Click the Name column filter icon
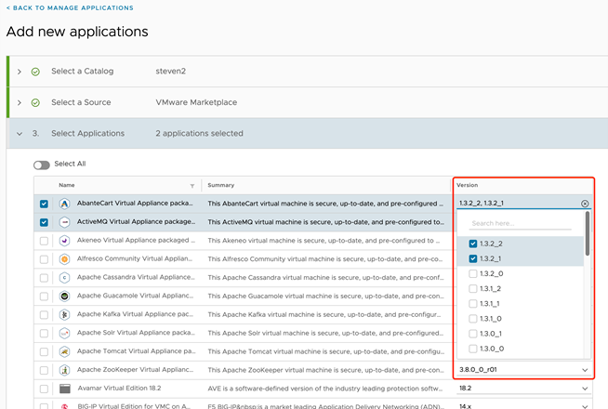 click(x=192, y=185)
